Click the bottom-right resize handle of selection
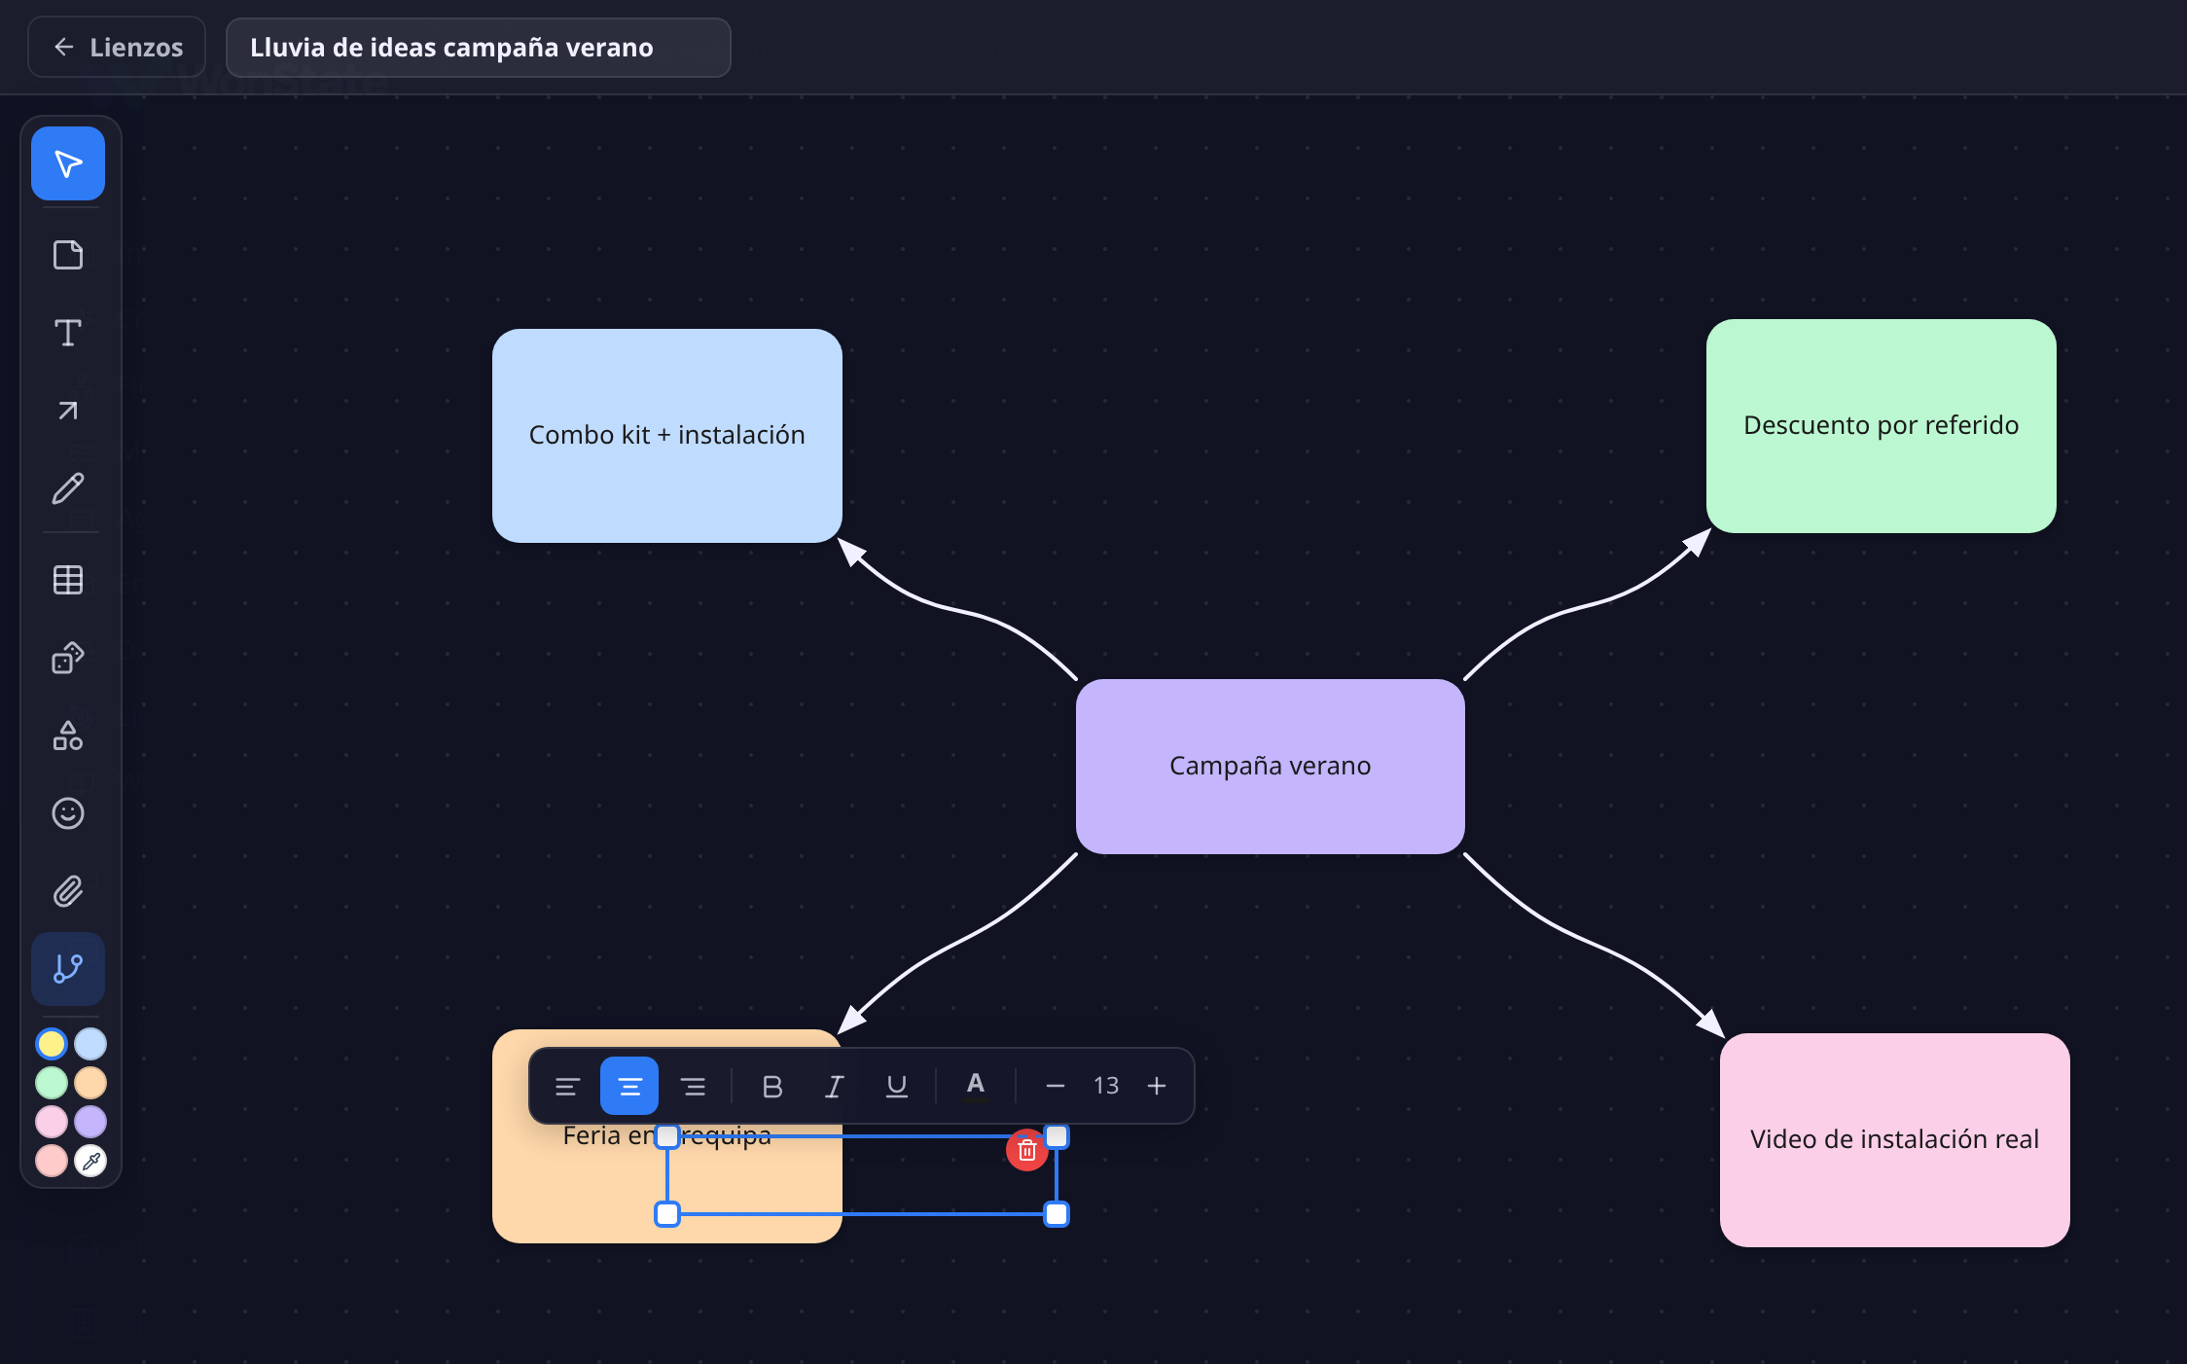 click(1057, 1214)
